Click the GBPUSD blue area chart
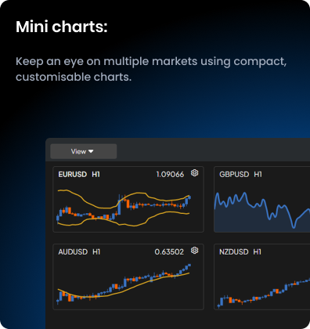The height and width of the screenshot is (329, 310). point(262,211)
